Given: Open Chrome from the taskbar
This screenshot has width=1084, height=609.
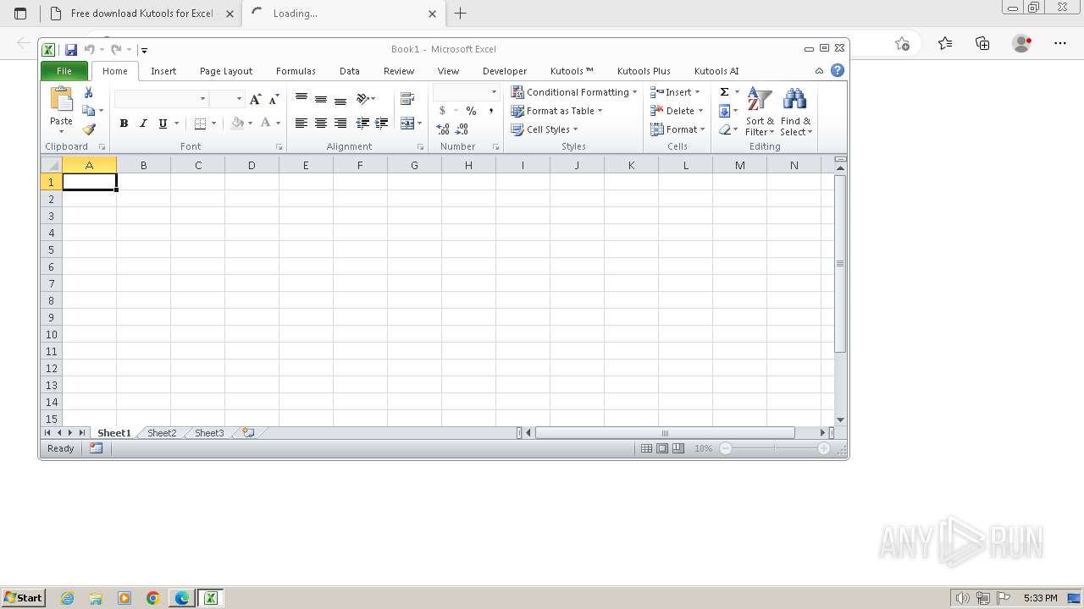Looking at the screenshot, I should point(153,598).
